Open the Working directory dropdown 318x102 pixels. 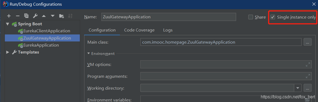pyautogui.click(x=298, y=88)
